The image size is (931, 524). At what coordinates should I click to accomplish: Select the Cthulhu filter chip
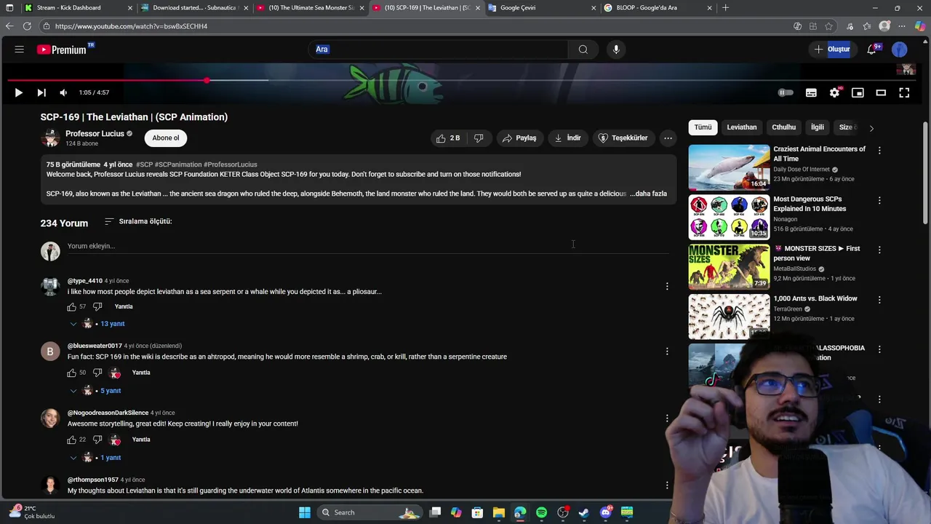783,127
